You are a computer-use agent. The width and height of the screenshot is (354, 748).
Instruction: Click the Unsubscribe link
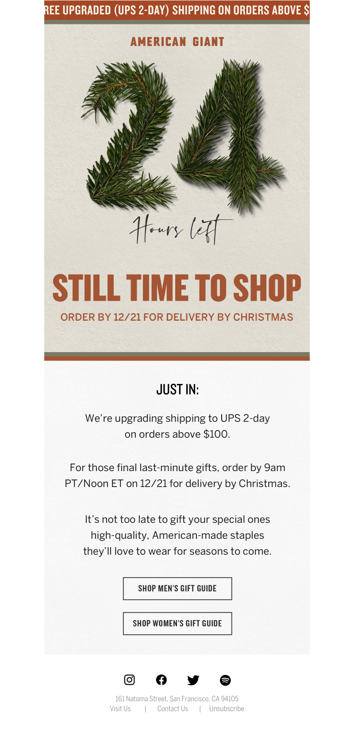(227, 709)
